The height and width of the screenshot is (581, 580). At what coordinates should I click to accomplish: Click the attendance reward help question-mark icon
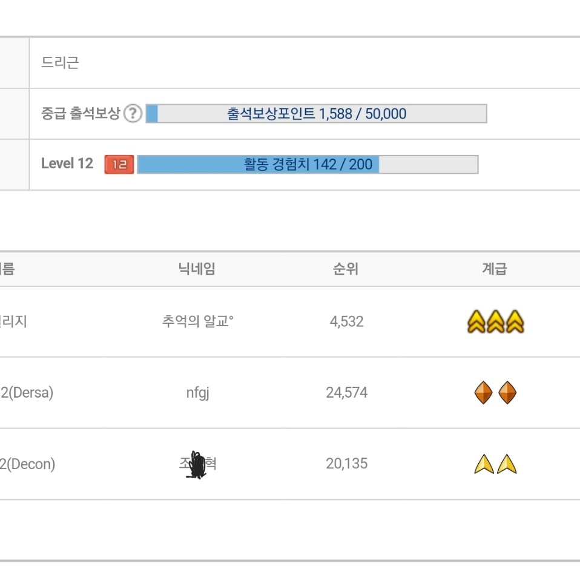[133, 114]
